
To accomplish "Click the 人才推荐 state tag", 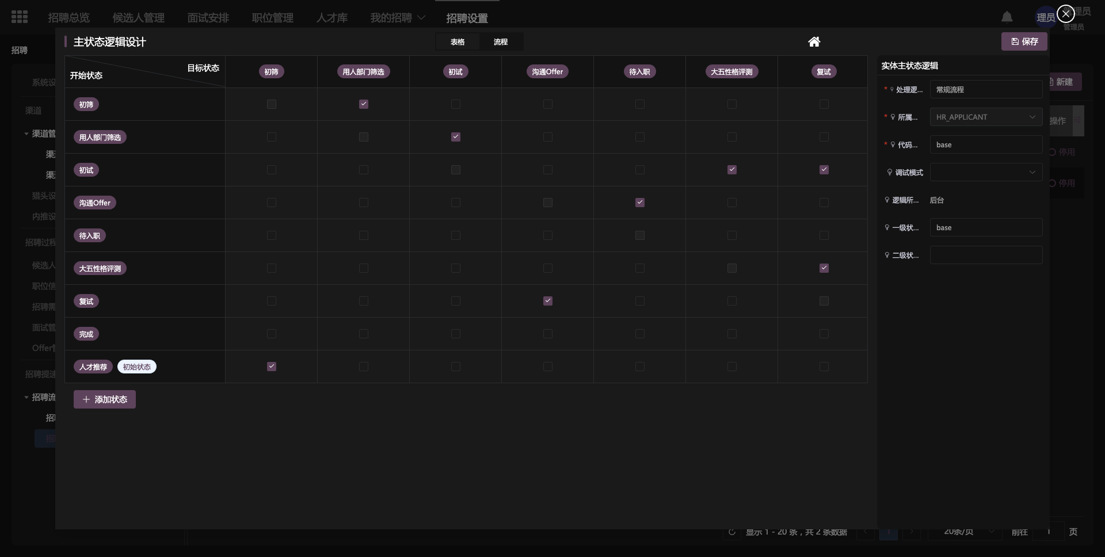I will tap(93, 367).
